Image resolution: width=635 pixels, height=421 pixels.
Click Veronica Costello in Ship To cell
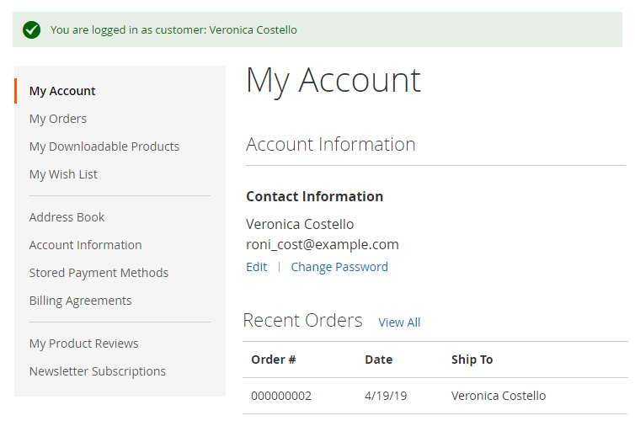click(499, 396)
